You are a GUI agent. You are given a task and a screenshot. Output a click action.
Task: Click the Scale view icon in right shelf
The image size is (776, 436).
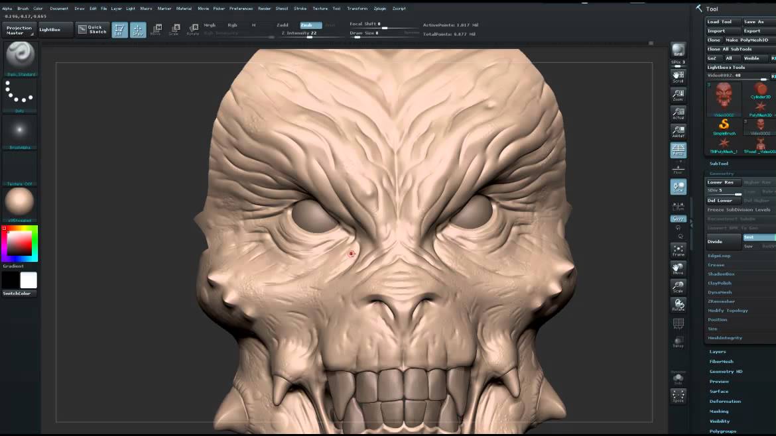point(678,287)
